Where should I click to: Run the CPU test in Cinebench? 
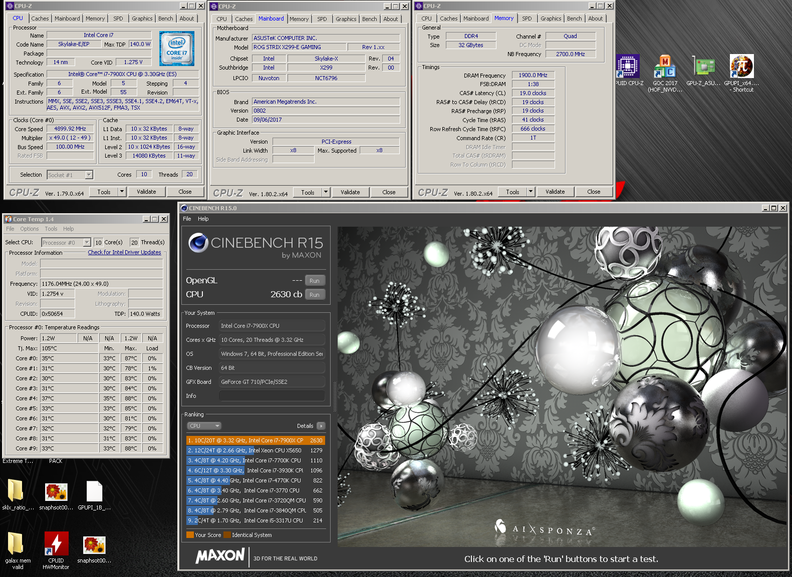click(x=315, y=295)
